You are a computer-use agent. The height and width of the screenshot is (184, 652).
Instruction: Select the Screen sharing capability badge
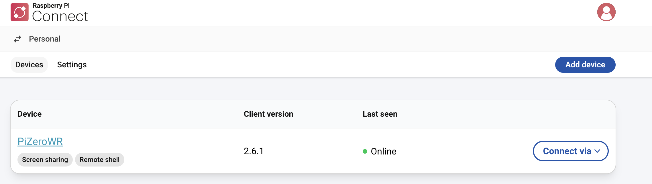(45, 159)
